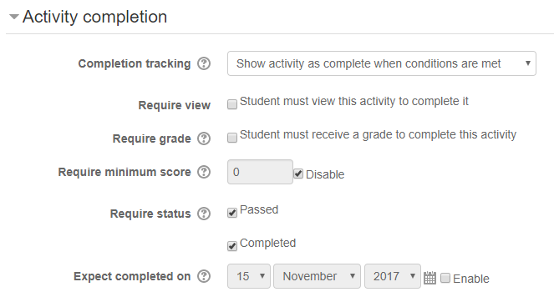
Task: Click the Activity completion heading
Action: [x=94, y=17]
